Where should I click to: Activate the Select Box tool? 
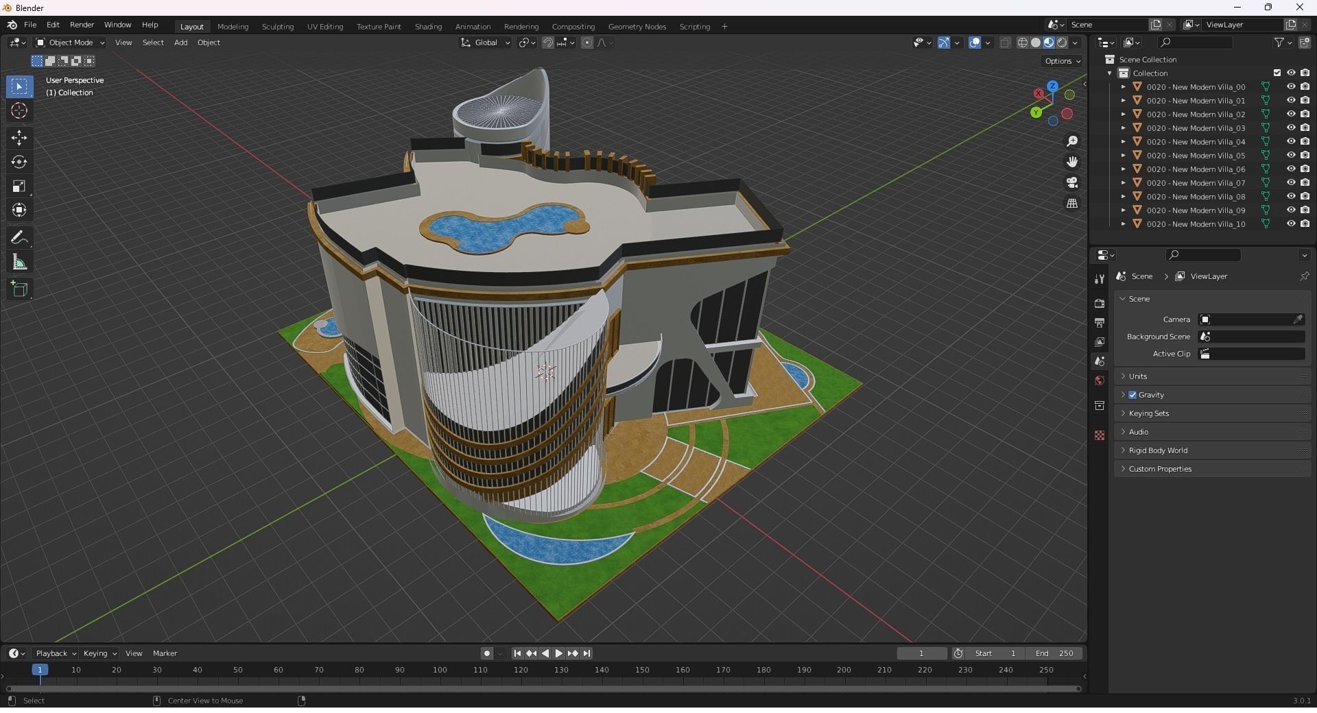click(19, 87)
